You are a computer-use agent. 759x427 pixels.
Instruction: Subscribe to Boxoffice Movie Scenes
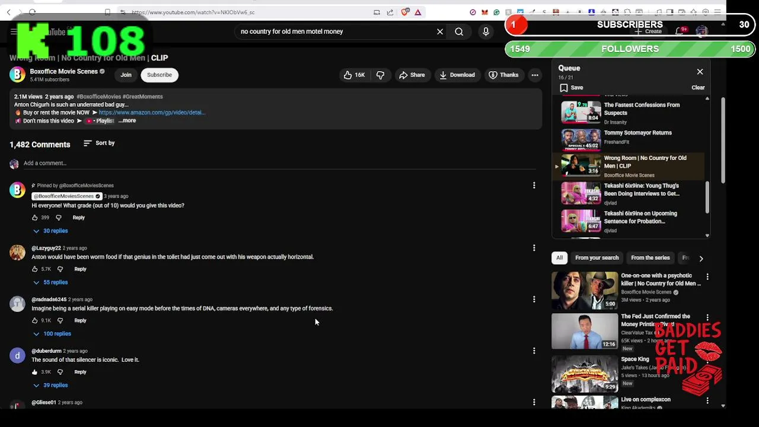point(160,75)
